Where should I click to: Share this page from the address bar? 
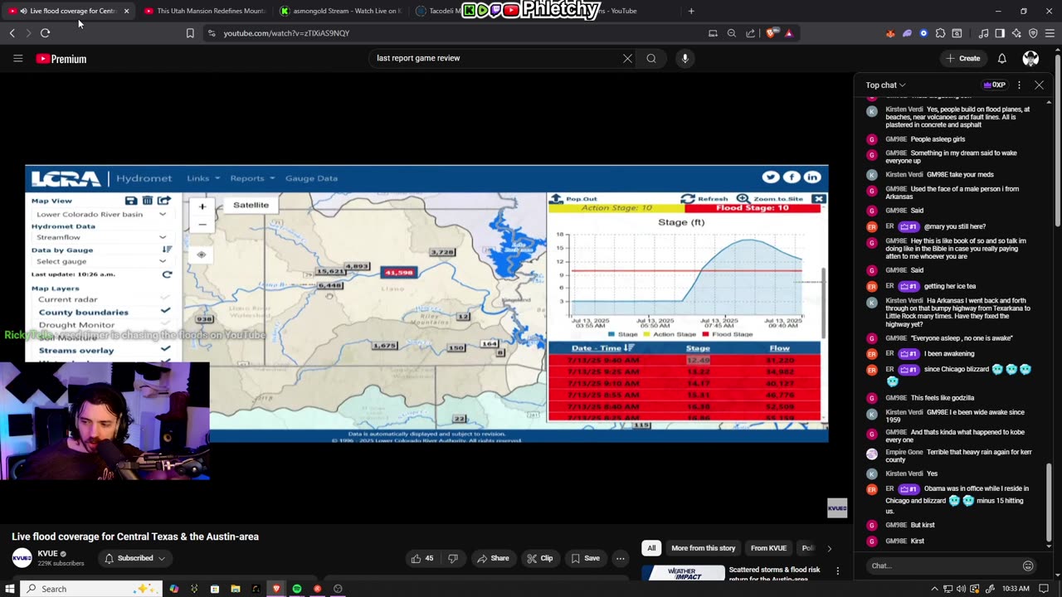(x=750, y=33)
